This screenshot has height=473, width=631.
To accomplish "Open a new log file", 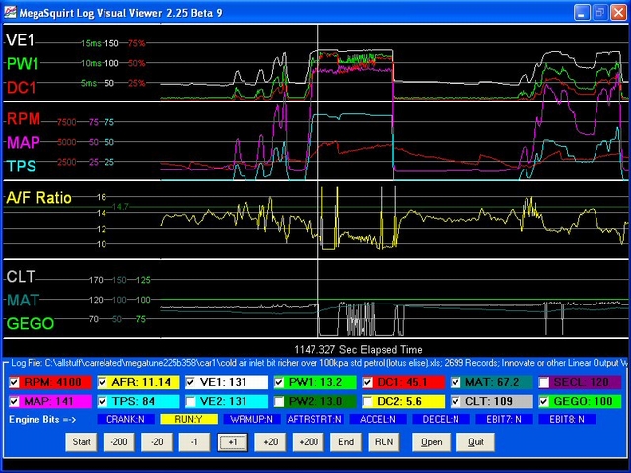I will (432, 441).
